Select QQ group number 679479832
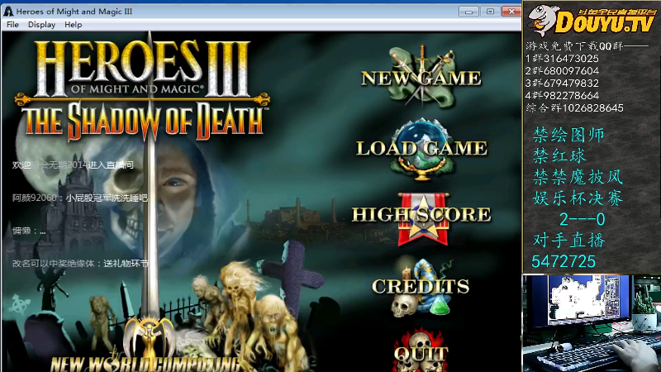Screen dimensions: 661x372 (x=571, y=83)
